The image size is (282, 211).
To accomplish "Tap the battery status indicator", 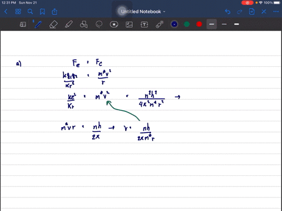I will point(277,3).
